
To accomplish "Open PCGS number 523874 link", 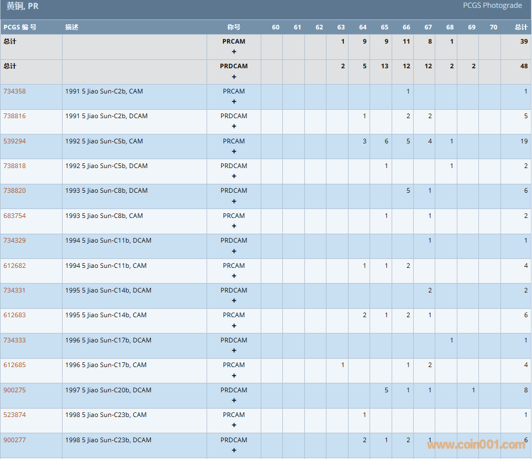I will point(14,415).
